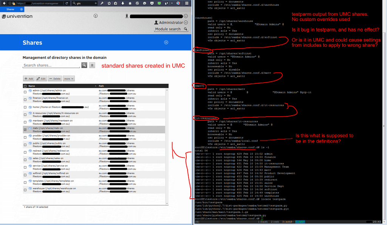Click the Add button to create a share

click(28, 79)
